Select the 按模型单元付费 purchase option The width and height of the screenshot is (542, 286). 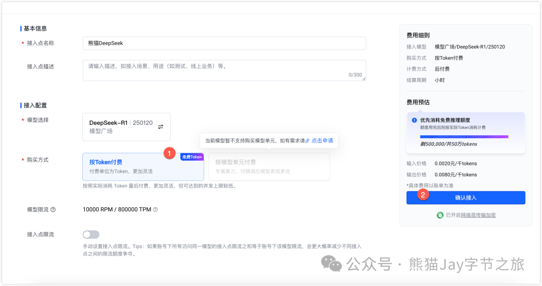(269, 166)
